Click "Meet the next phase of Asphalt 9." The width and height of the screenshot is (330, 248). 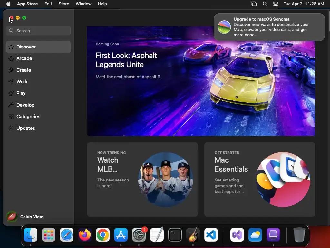[x=128, y=77]
